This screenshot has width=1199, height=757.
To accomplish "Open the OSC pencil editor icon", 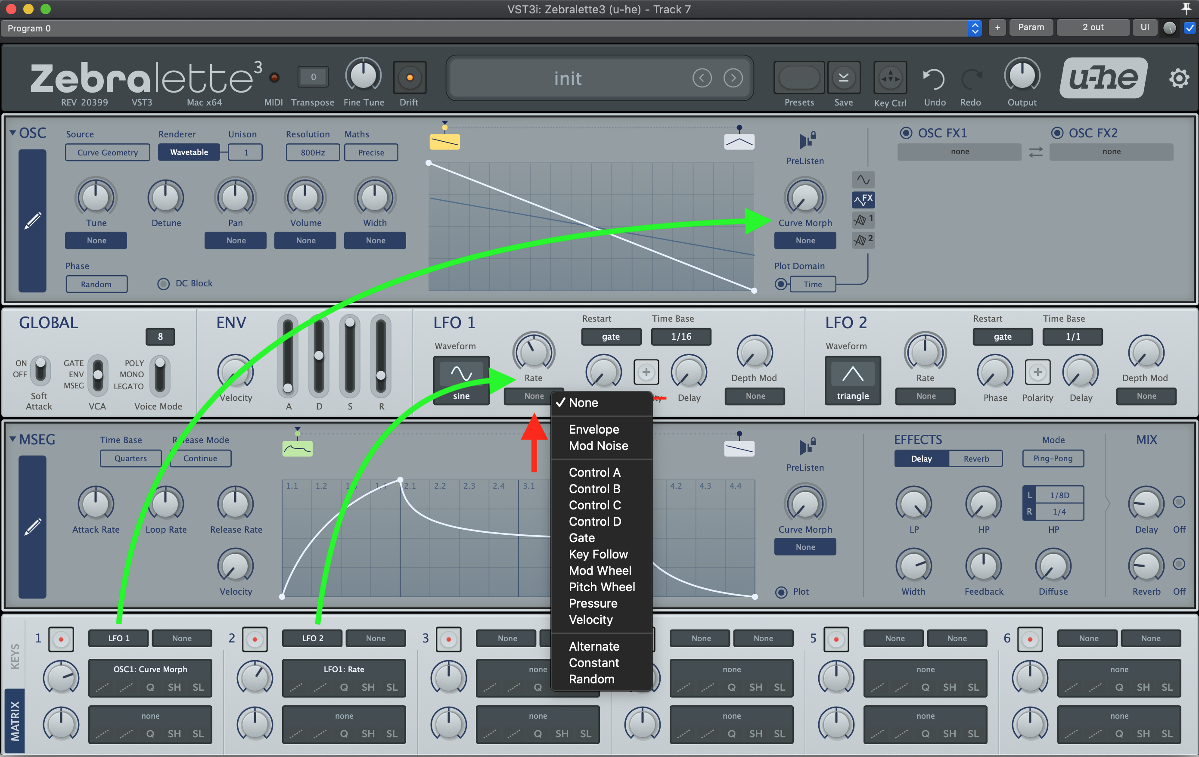I will [x=32, y=220].
